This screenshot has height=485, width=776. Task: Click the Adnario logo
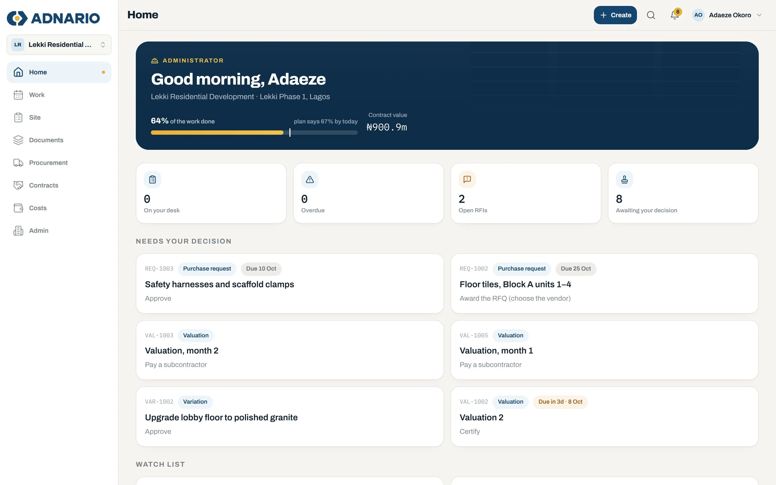coord(53,18)
